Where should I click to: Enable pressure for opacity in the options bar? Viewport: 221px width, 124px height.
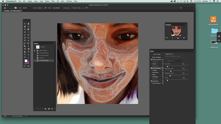point(46,8)
